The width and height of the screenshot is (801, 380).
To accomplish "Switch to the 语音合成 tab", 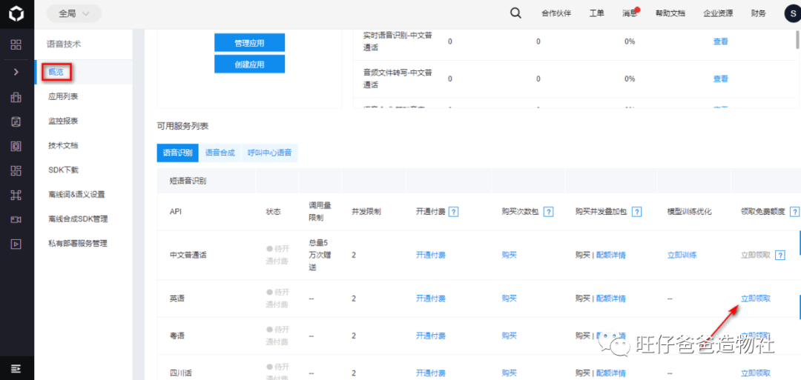I will pos(220,153).
